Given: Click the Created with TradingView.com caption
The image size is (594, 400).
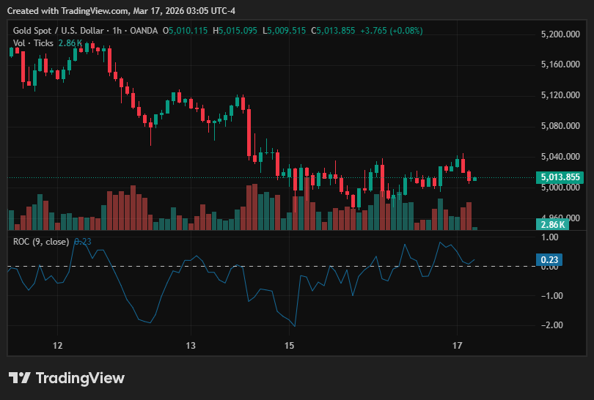Looking at the screenshot, I should 121,10.
